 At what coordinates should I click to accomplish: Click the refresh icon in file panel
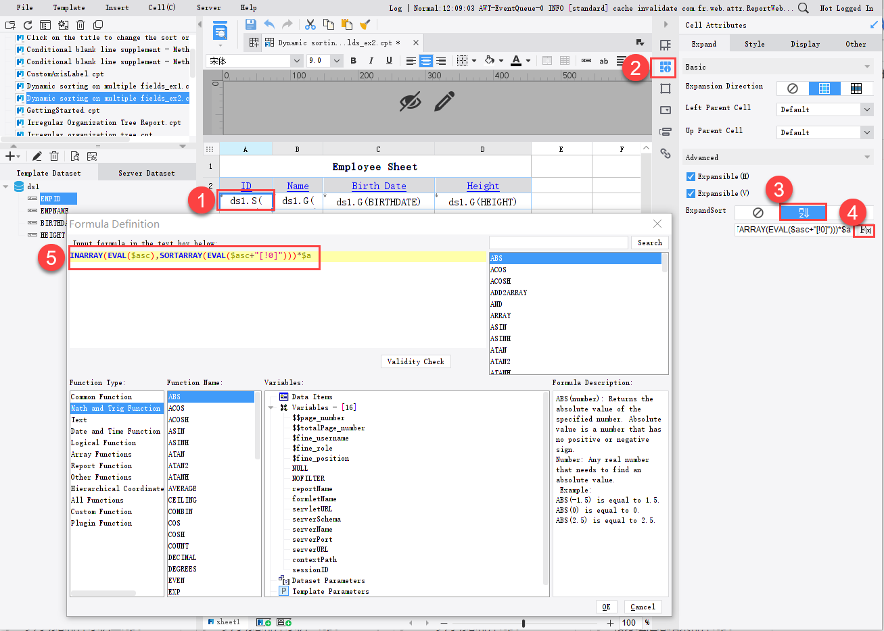(28, 25)
